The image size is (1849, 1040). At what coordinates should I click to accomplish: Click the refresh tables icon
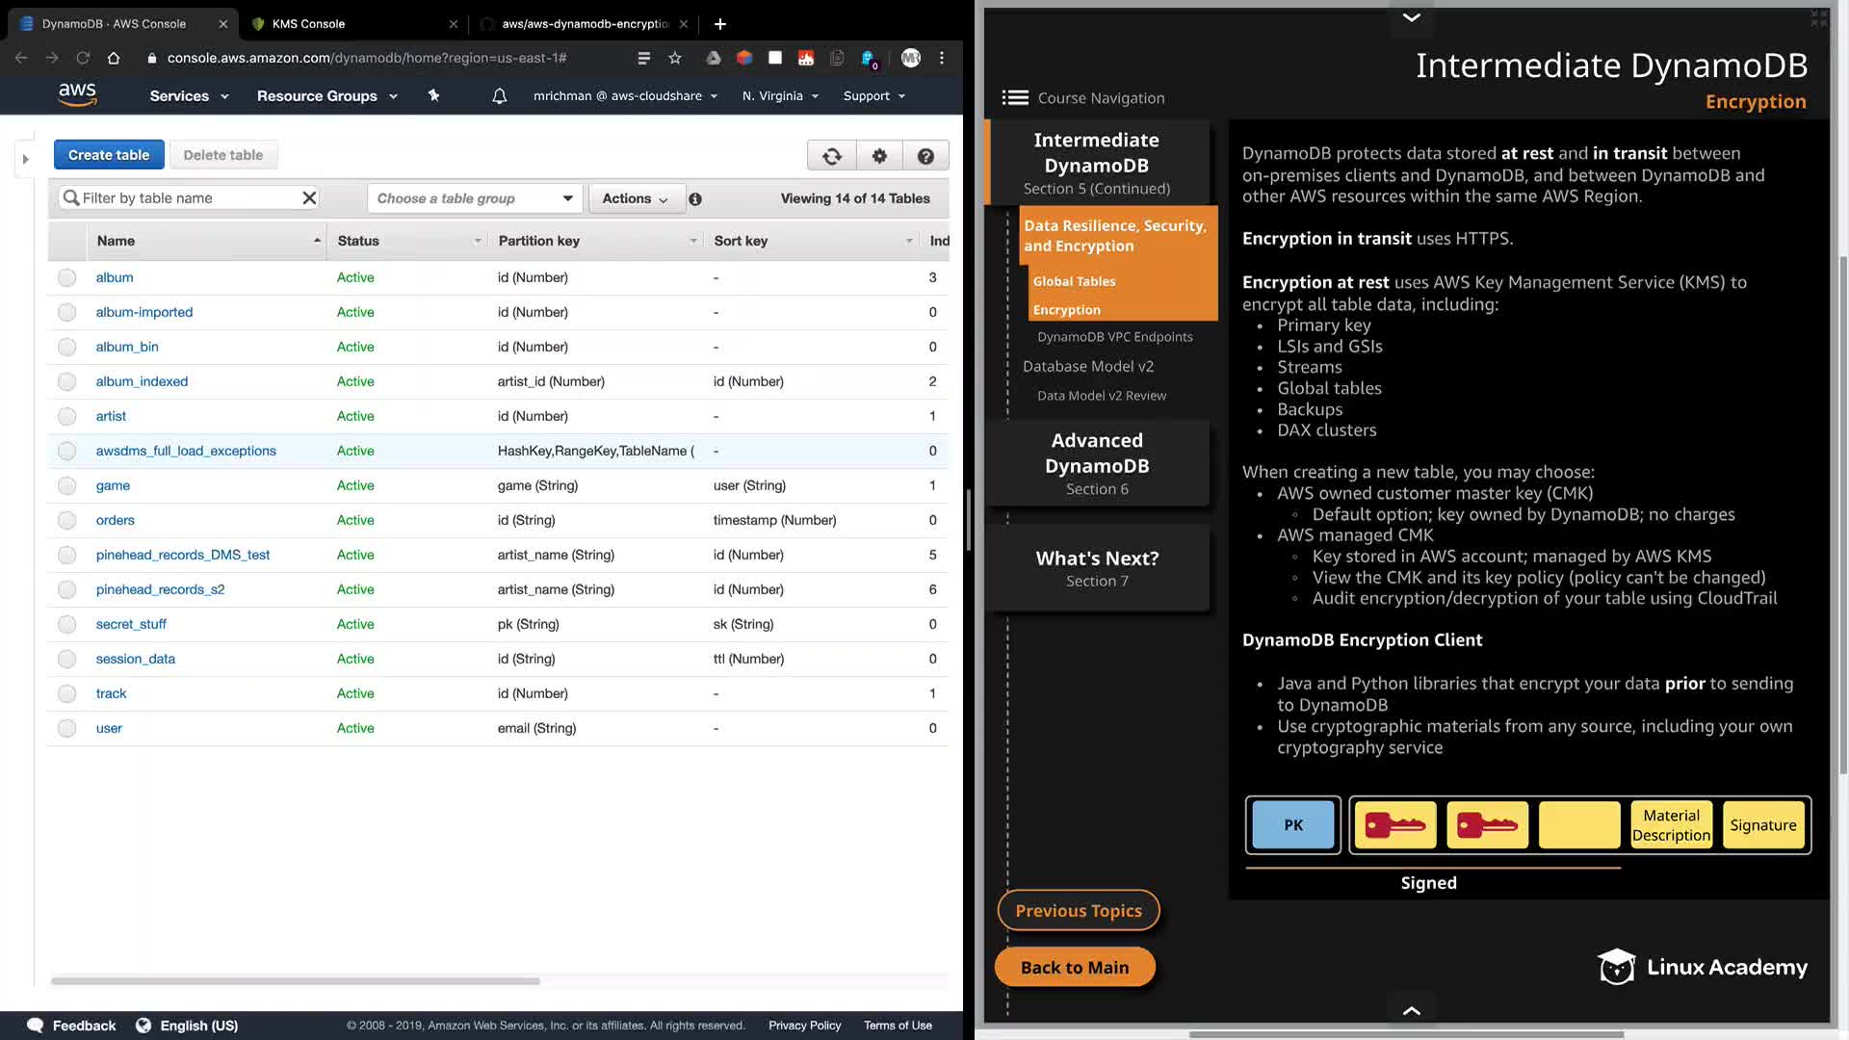[x=831, y=155]
